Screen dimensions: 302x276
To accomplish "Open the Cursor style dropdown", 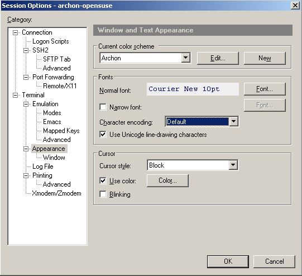I will tap(233, 165).
